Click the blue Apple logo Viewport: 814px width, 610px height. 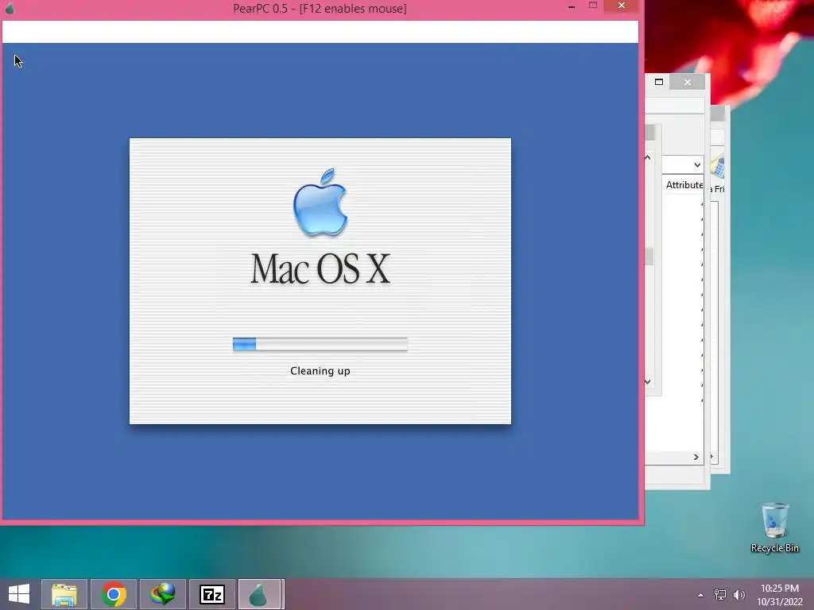pyautogui.click(x=320, y=203)
